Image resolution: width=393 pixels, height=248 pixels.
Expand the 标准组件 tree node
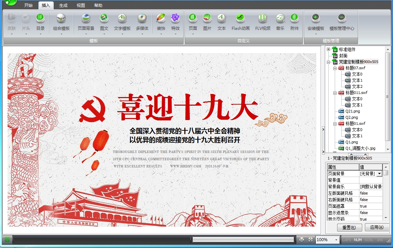(x=328, y=49)
